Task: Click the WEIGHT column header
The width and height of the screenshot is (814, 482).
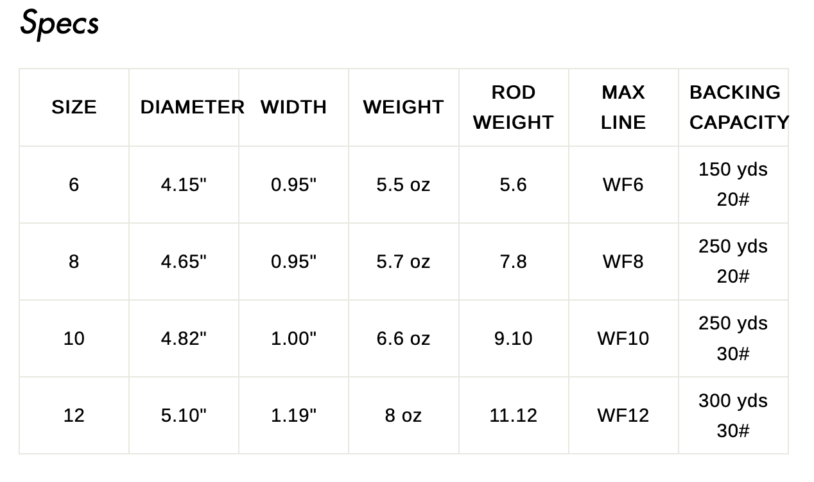Action: (403, 107)
